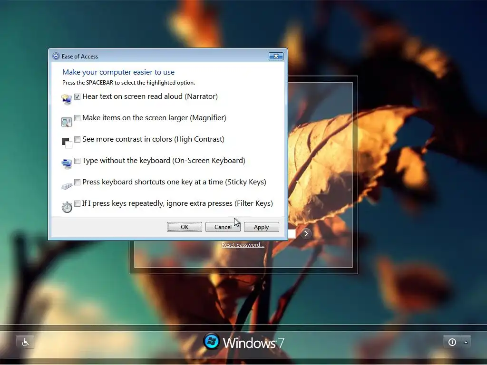Select 'See more contrast in colors (High Contrast)' label
Image resolution: width=487 pixels, height=365 pixels.
click(x=153, y=139)
